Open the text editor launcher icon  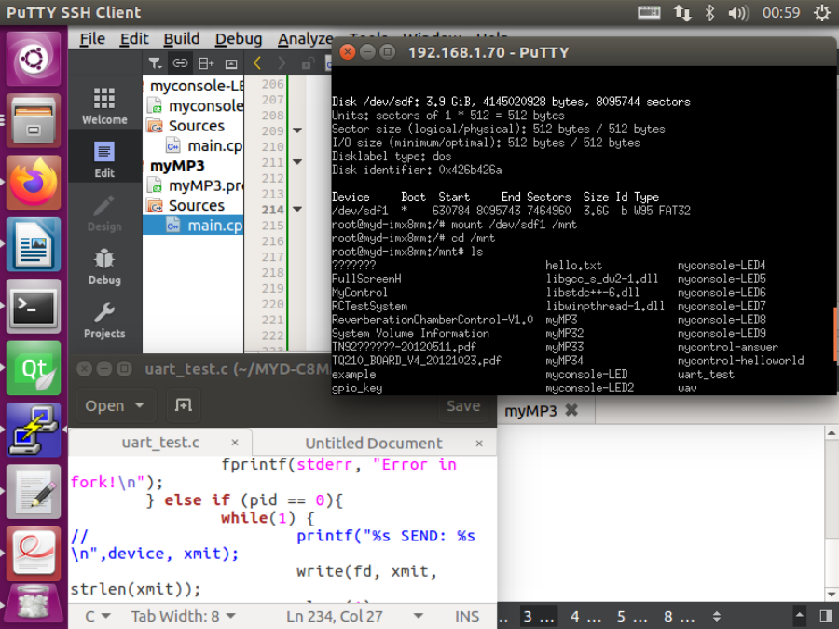pos(34,492)
